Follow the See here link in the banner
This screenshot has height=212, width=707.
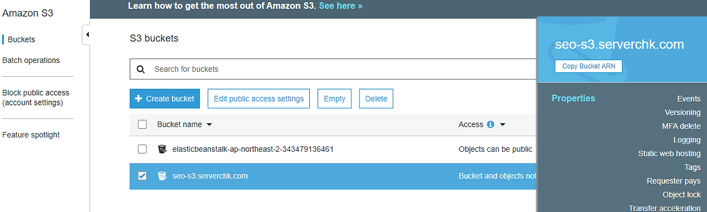(341, 6)
